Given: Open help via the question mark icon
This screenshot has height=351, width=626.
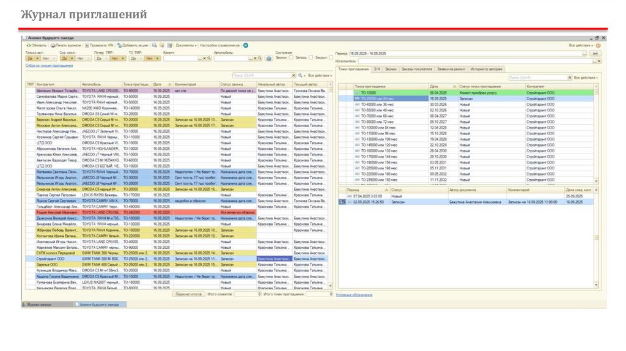Looking at the screenshot, I should point(598,45).
